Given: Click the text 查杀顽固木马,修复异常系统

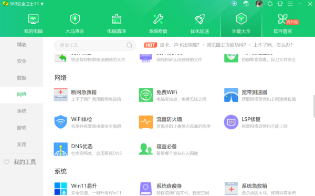Looking at the screenshot, I should pos(269,193).
